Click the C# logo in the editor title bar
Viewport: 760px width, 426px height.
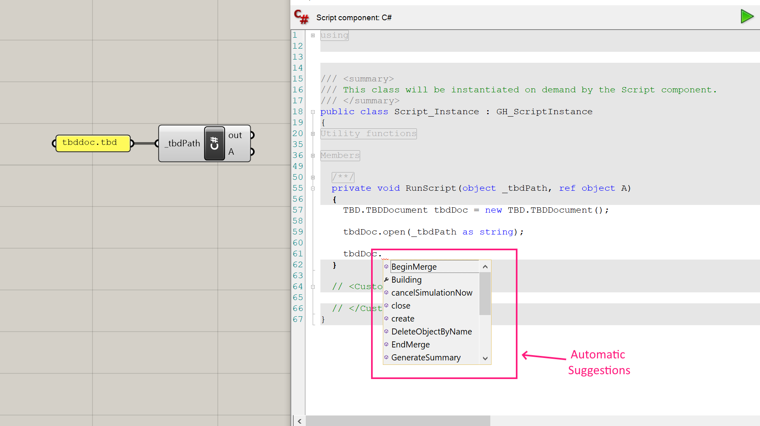pos(301,17)
